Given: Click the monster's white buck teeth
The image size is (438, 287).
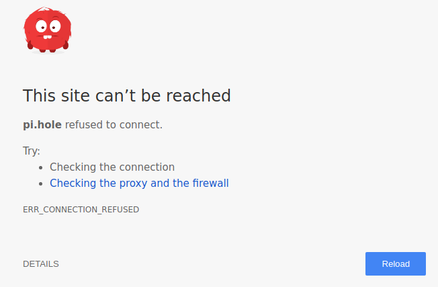Looking at the screenshot, I should click(x=48, y=37).
